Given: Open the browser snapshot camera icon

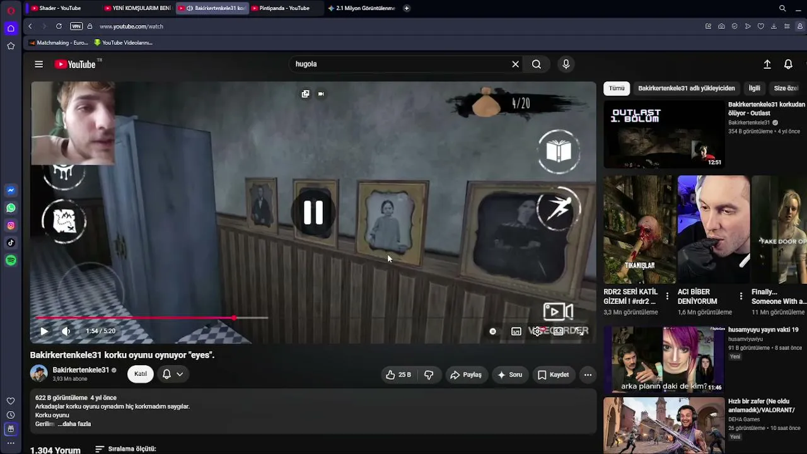Looking at the screenshot, I should pyautogui.click(x=721, y=26).
